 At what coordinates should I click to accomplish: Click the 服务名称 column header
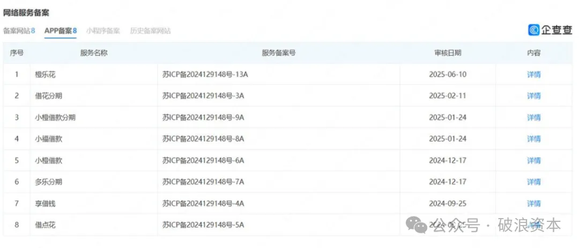pyautogui.click(x=94, y=53)
